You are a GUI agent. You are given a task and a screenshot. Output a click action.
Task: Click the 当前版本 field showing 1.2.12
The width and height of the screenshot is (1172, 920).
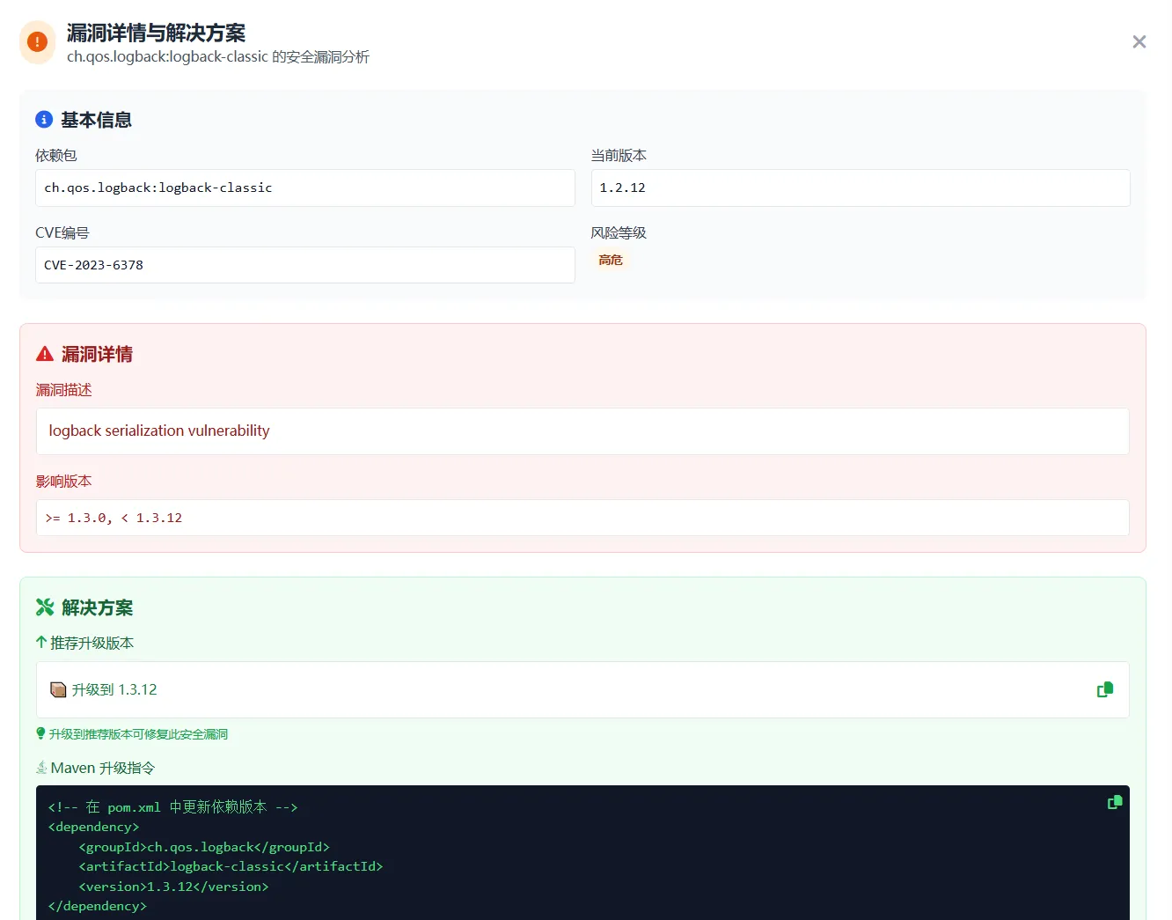861,188
